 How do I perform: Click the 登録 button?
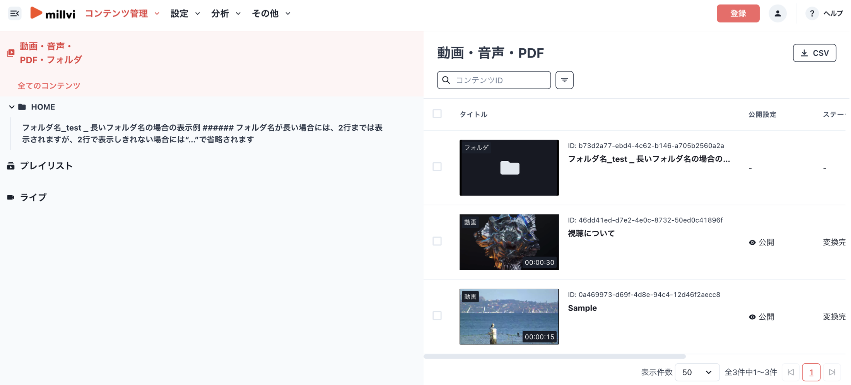[x=738, y=14]
